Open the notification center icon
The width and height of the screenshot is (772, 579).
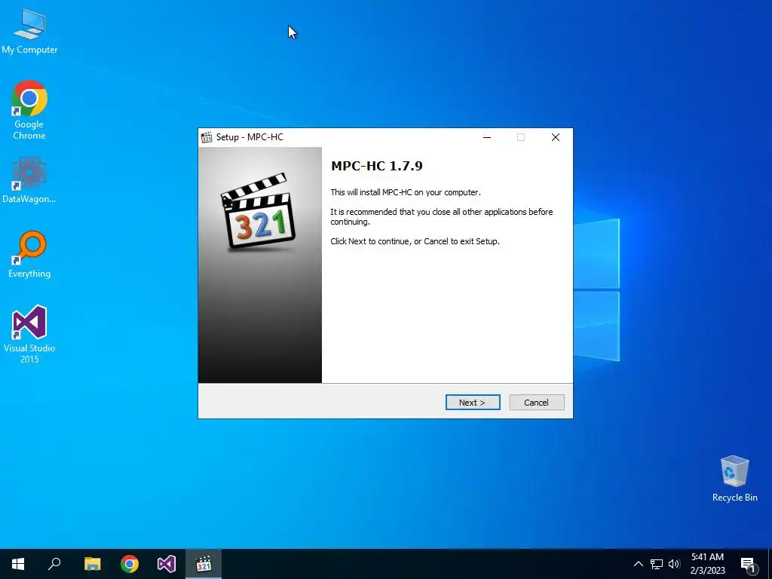coord(749,565)
